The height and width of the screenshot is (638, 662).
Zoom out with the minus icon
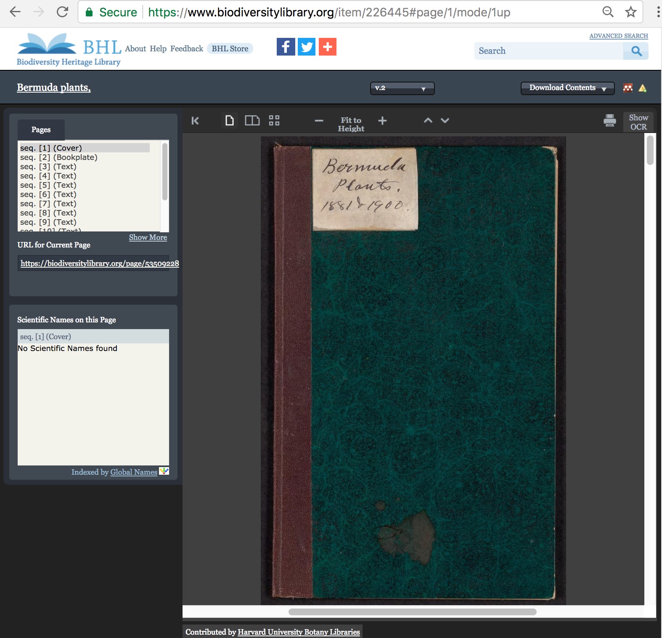319,121
